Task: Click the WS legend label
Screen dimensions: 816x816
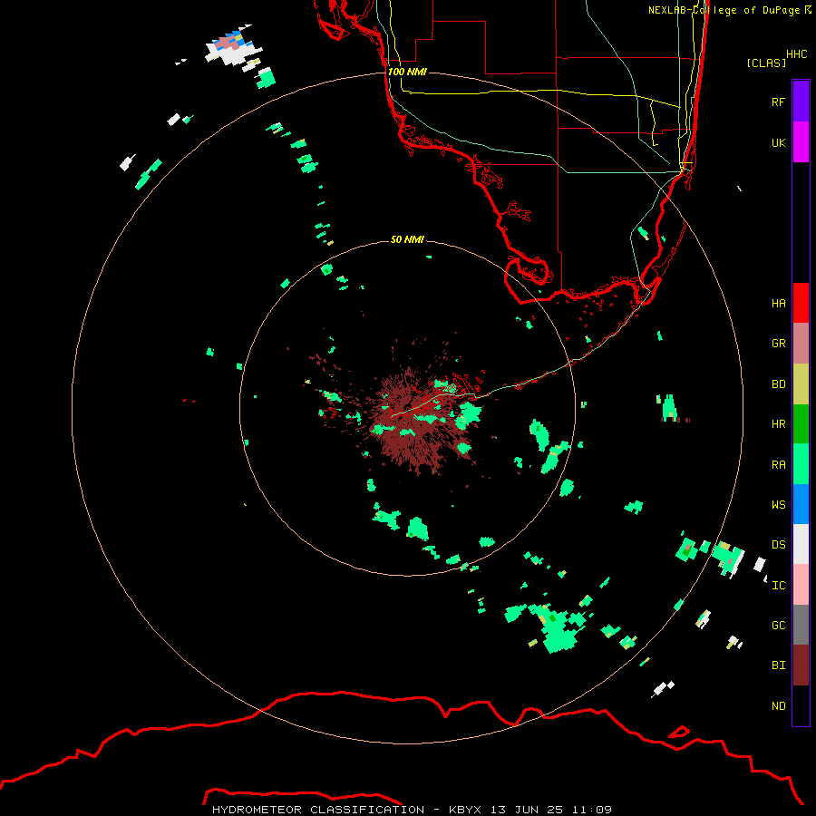Action: tap(778, 504)
